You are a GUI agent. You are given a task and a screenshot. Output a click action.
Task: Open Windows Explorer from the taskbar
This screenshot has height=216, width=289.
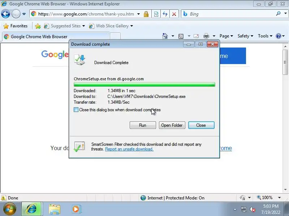click(x=55, y=209)
